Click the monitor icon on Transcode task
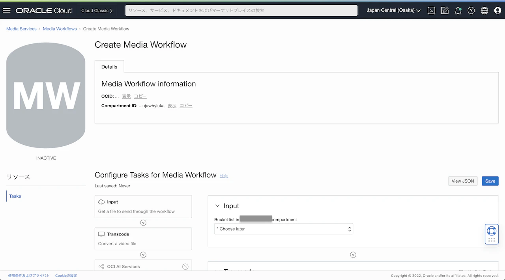The image size is (505, 280). pyautogui.click(x=101, y=234)
